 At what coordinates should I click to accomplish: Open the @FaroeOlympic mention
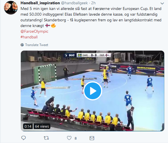click(x=34, y=31)
